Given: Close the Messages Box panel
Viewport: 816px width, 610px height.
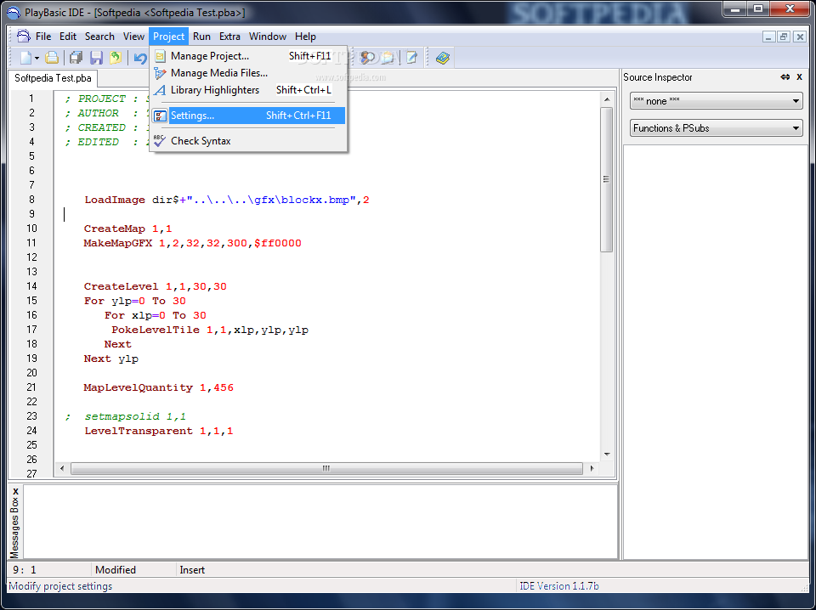Looking at the screenshot, I should click(15, 491).
